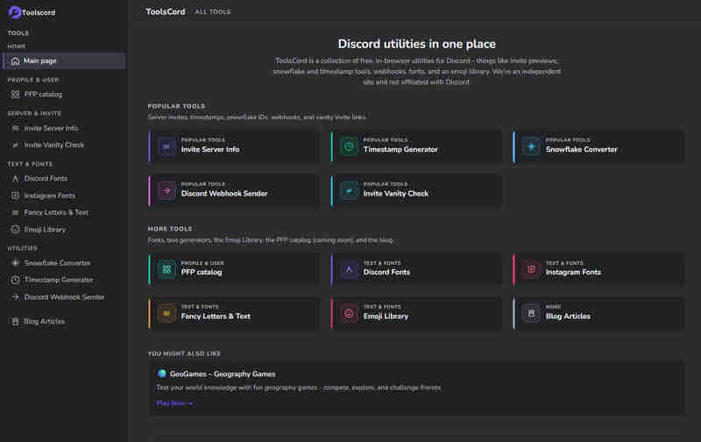This screenshot has width=701, height=442.
Task: Click the Fancy Letters & Text sidebar icon
Action: [15, 212]
